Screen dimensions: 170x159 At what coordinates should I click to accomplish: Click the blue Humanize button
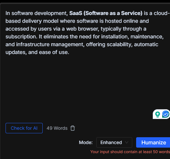pos(153,142)
